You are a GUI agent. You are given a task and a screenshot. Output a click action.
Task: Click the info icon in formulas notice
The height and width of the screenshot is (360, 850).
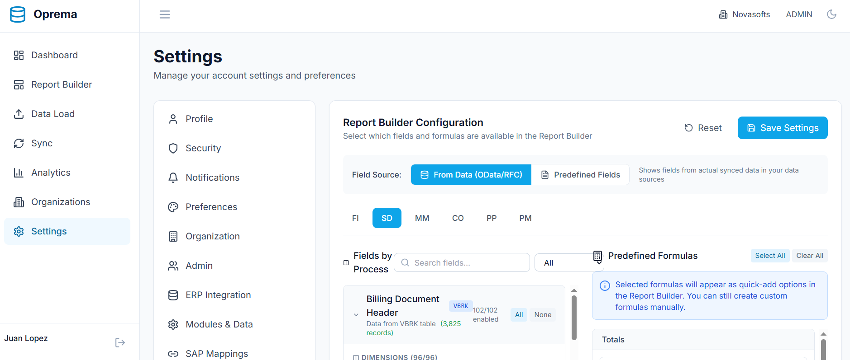[x=605, y=285]
